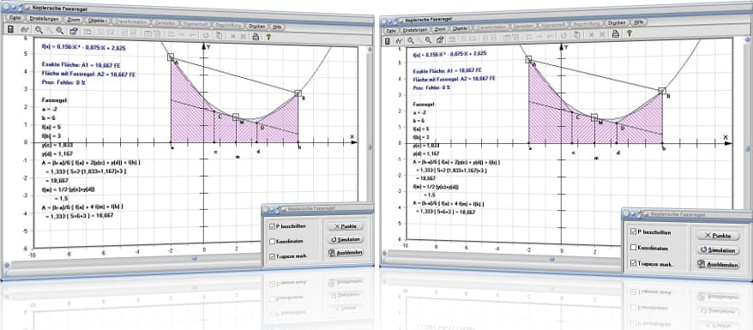Screen dimensions: 753x330
Task: Click horizontal slider handle below left graph
Action: tap(195, 259)
